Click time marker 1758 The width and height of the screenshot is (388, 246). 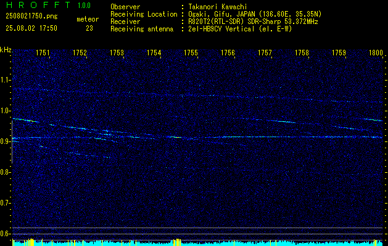tap(302, 53)
